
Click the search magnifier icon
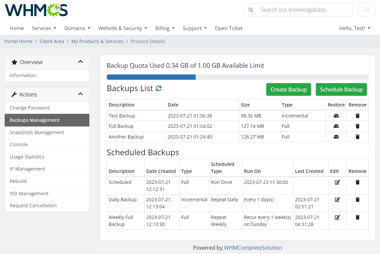tap(251, 10)
